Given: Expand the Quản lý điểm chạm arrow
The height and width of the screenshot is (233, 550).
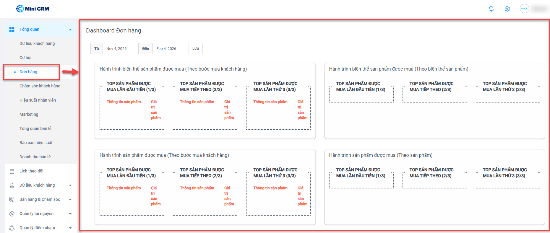Looking at the screenshot, I should pyautogui.click(x=70, y=228).
